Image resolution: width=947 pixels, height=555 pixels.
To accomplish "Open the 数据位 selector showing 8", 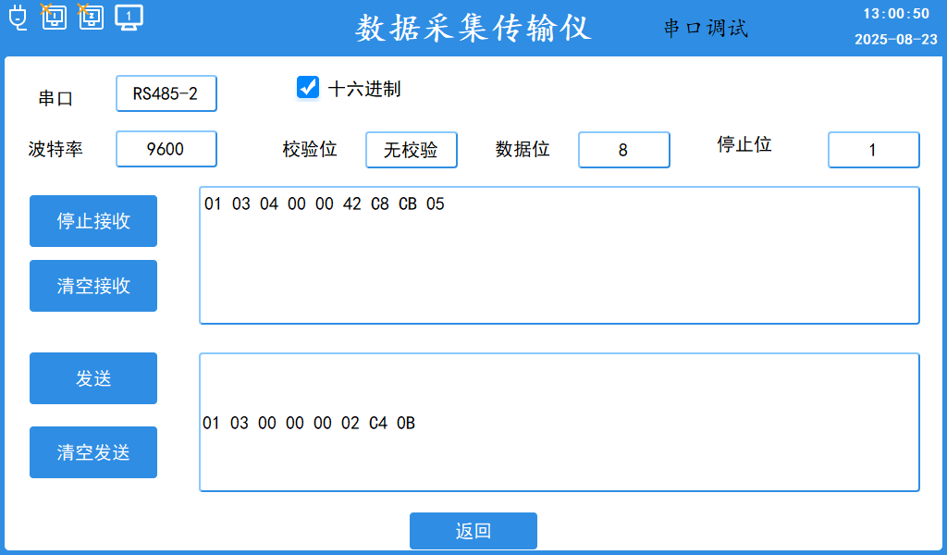I will tap(624, 150).
